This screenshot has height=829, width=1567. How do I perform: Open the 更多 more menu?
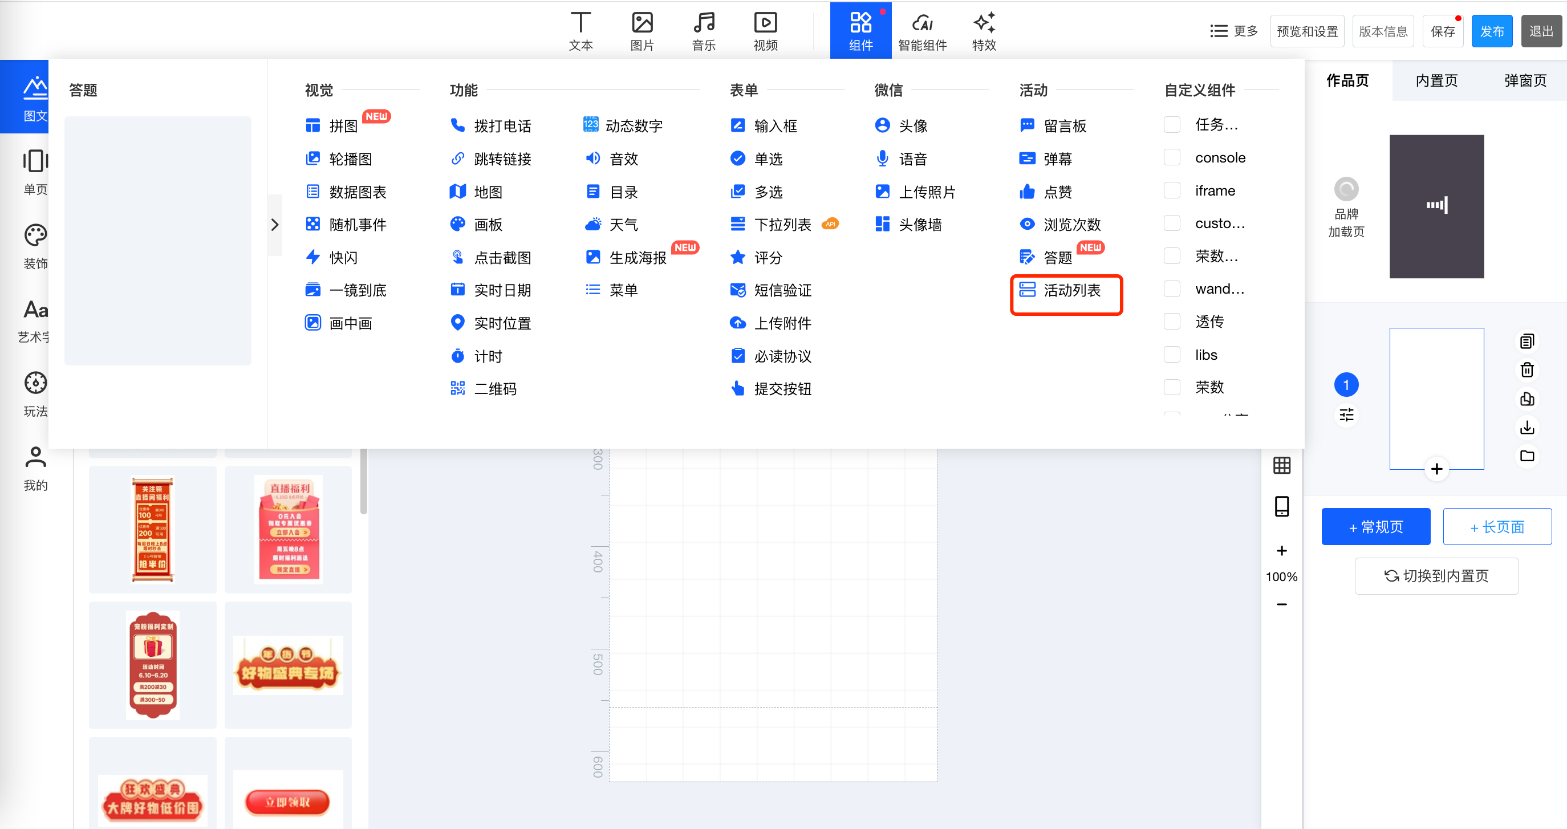[x=1233, y=31]
